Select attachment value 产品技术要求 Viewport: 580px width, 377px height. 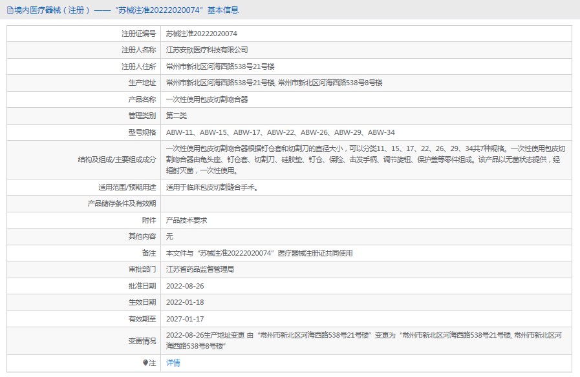(186, 220)
